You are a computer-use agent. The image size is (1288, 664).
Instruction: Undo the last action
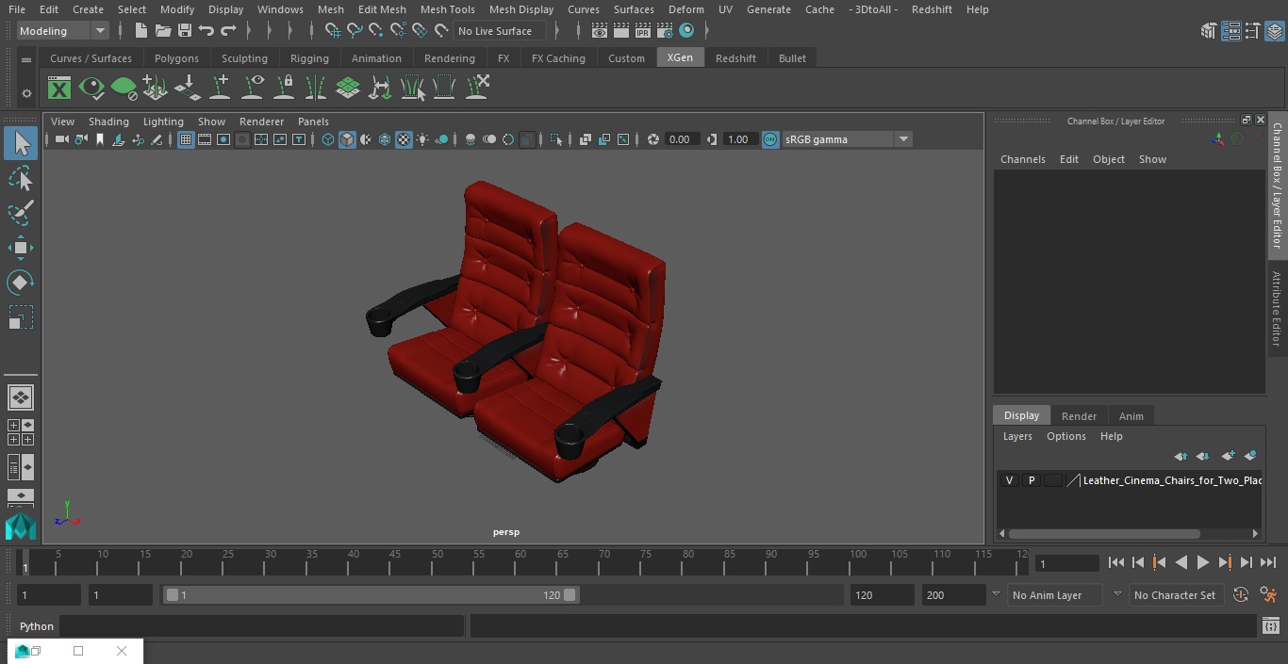click(x=206, y=31)
